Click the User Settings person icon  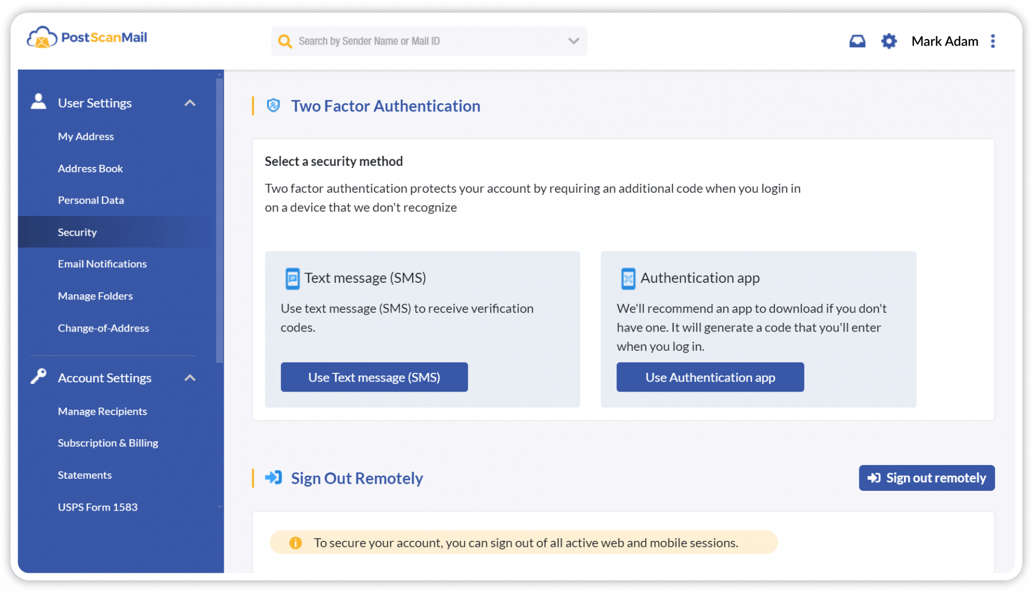pyautogui.click(x=38, y=99)
